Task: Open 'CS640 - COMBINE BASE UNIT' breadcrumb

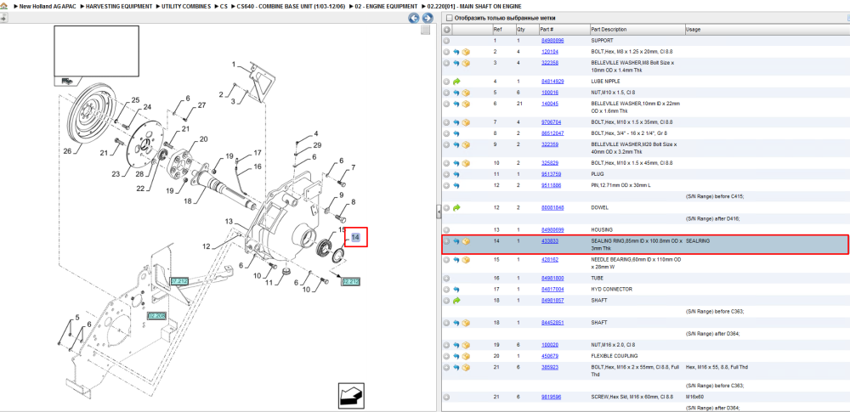Action: pyautogui.click(x=291, y=7)
